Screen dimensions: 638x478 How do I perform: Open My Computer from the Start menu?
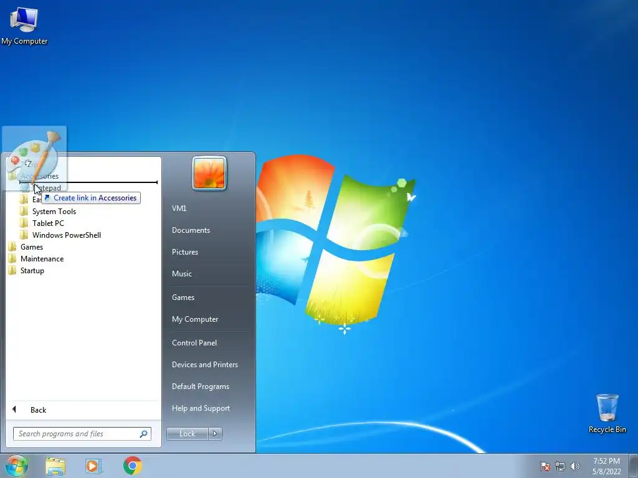pos(195,319)
